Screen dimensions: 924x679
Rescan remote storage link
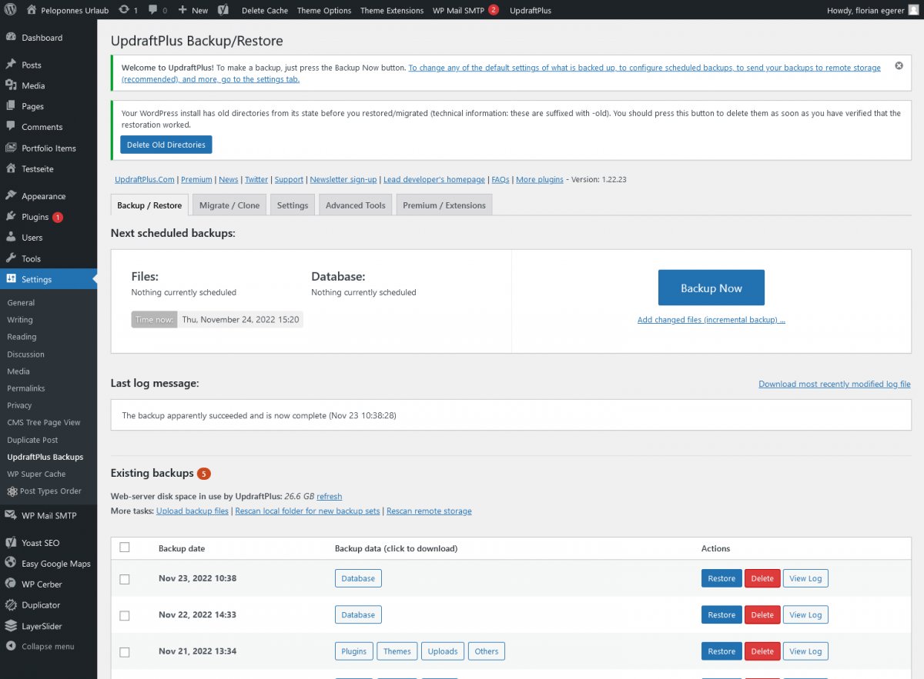[429, 511]
